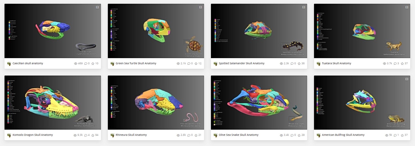Open the Caecilian skull anatomy title link
Image resolution: width=415 pixels, height=146 pixels.
28,63
